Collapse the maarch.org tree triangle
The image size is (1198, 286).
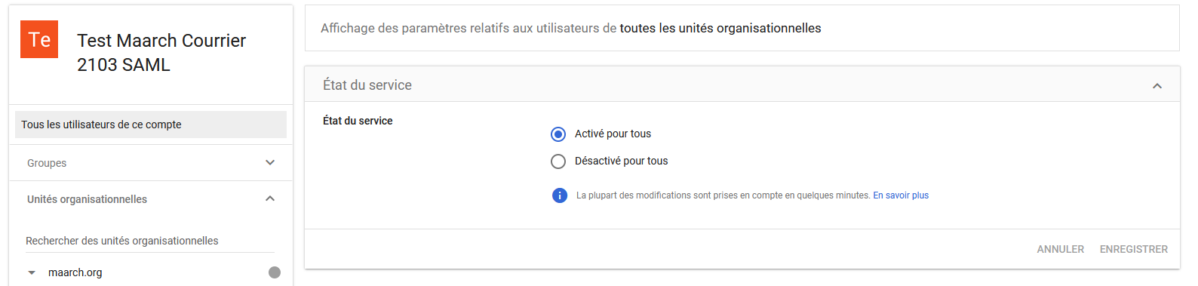(x=32, y=272)
